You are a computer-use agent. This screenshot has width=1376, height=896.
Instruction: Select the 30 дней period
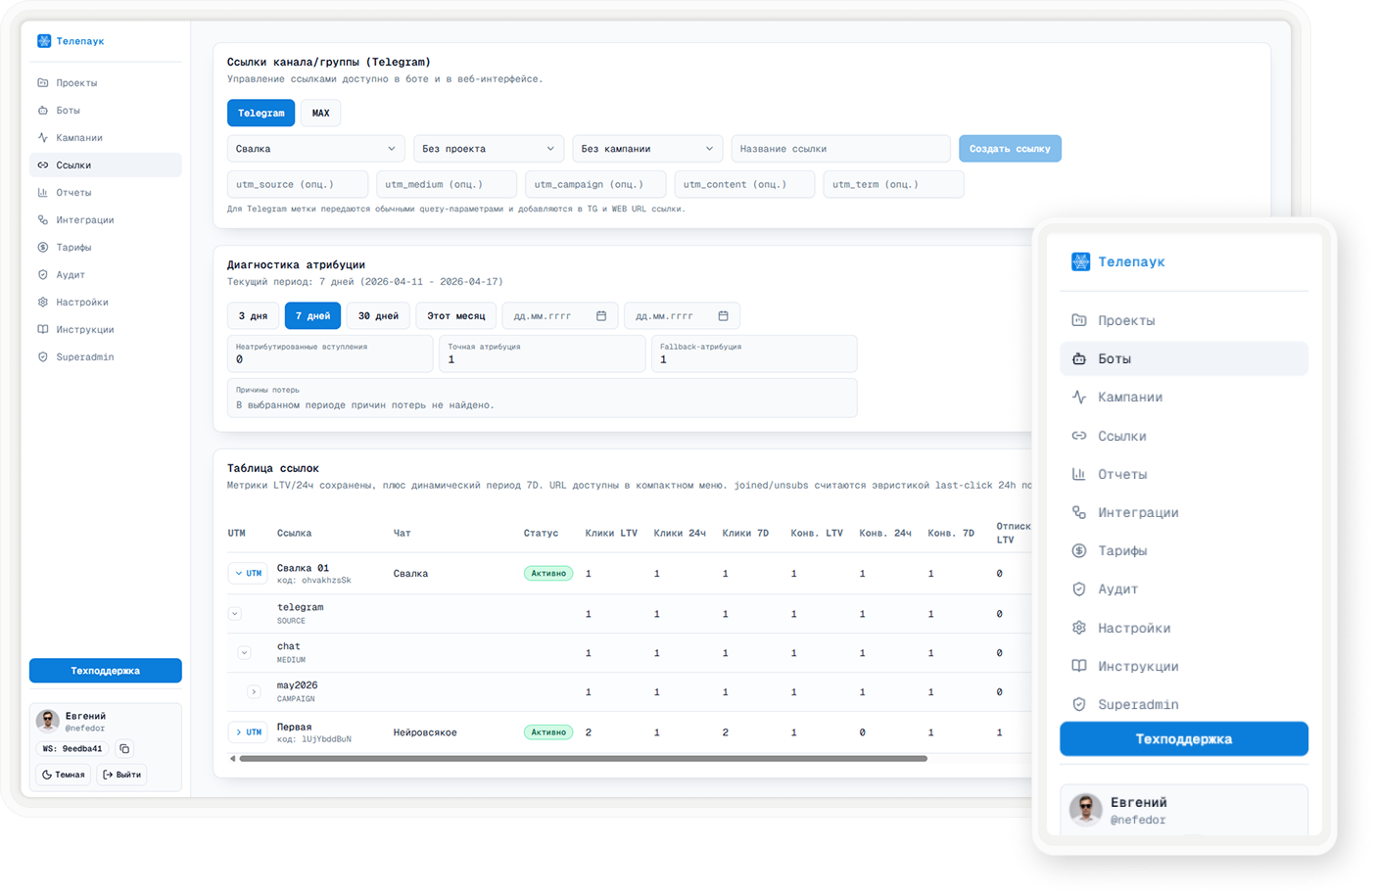[x=378, y=316]
